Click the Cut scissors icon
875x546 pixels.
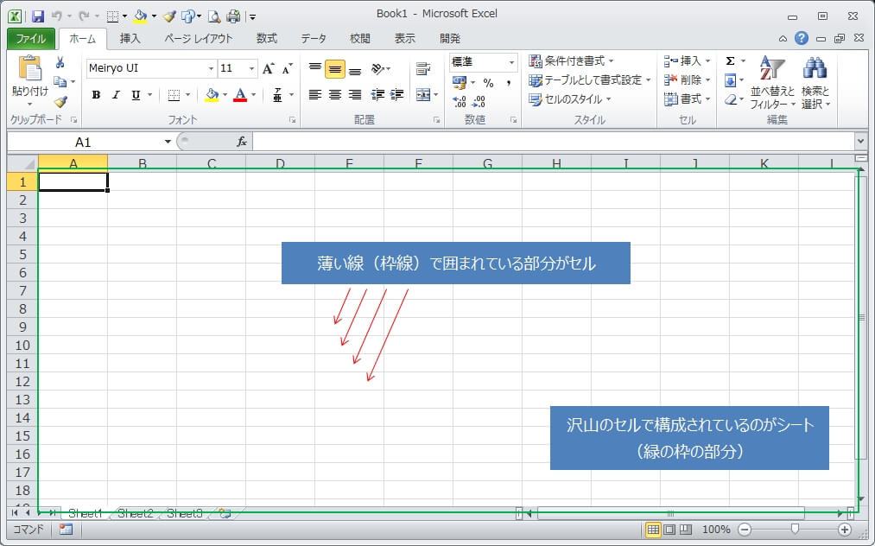tap(60, 62)
